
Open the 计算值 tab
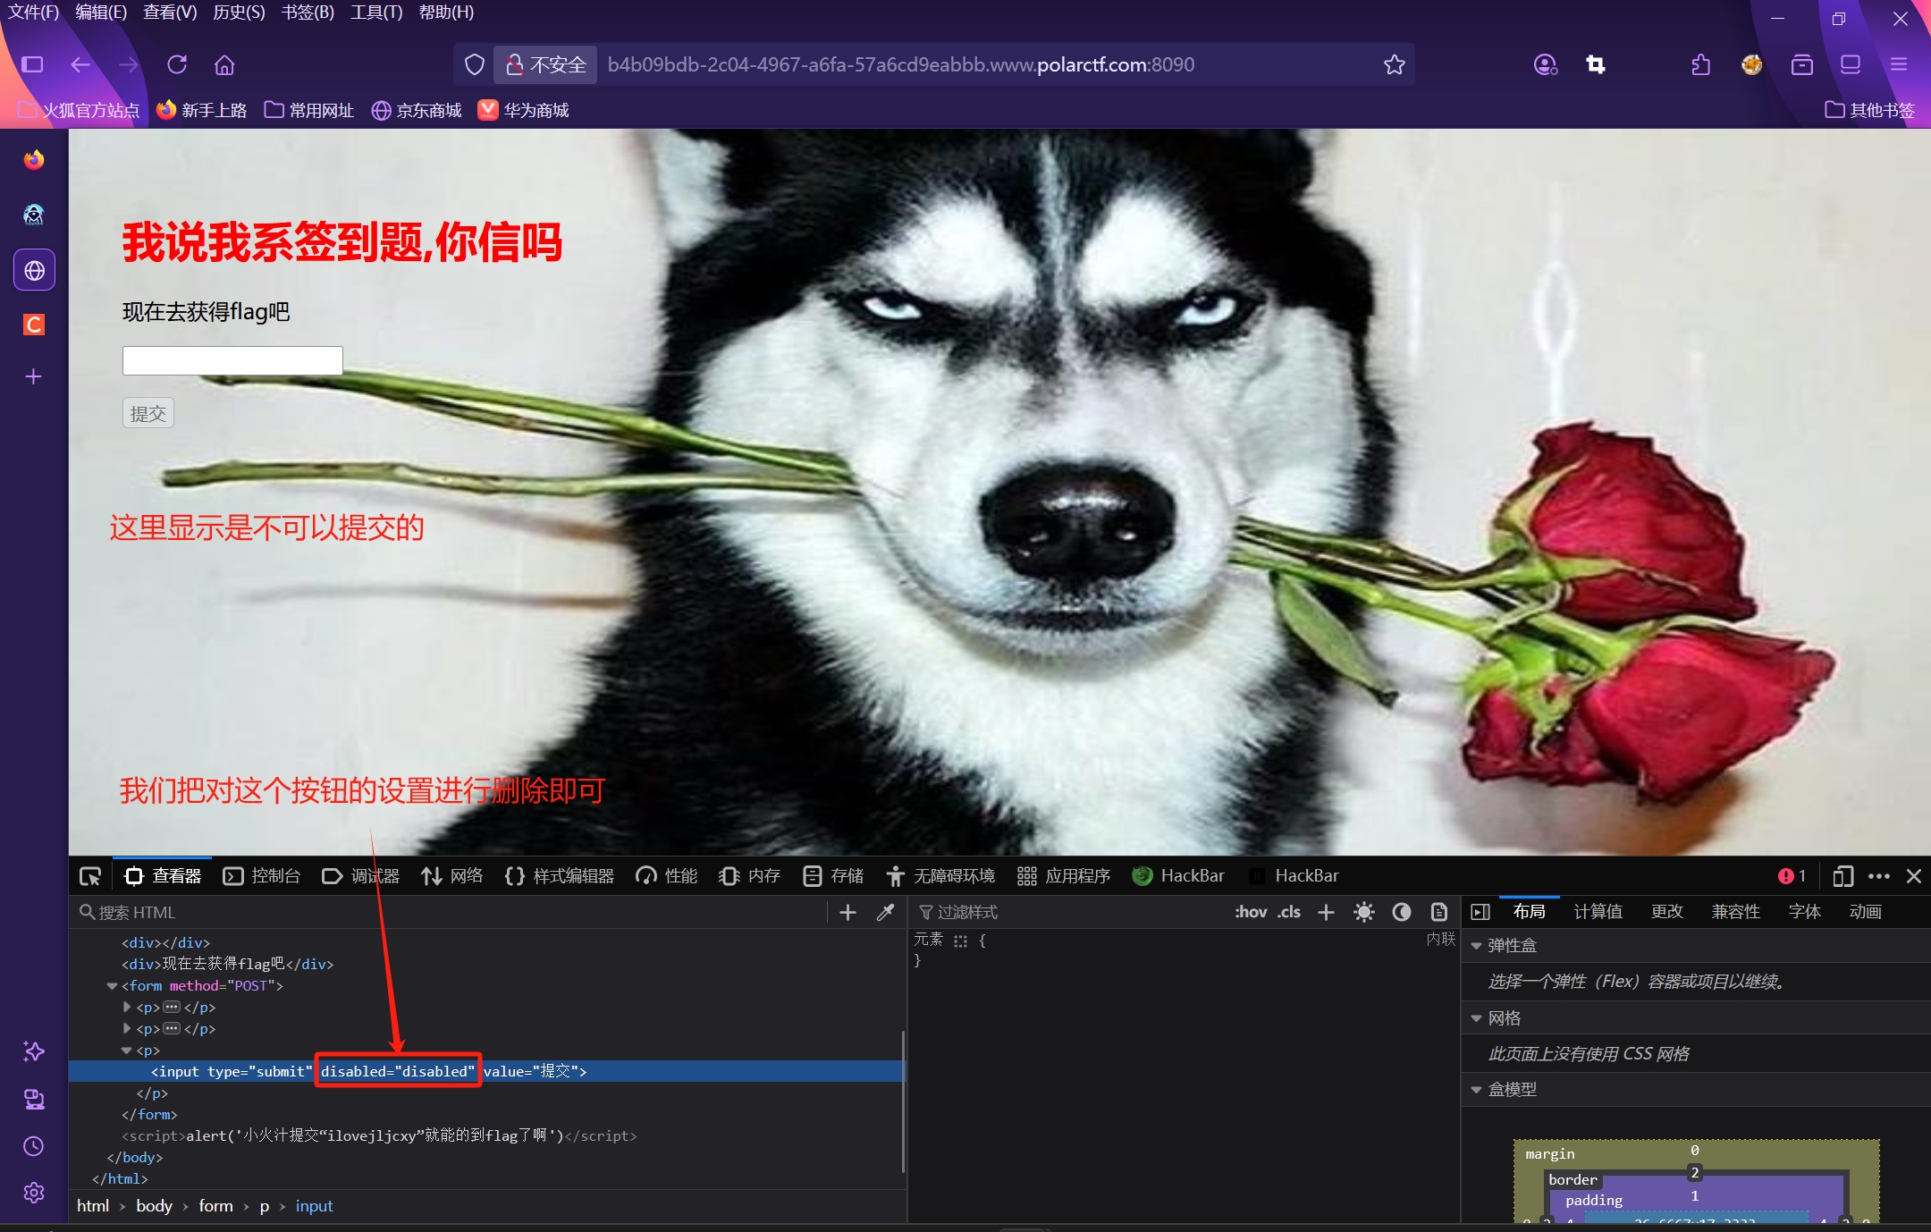1598,912
